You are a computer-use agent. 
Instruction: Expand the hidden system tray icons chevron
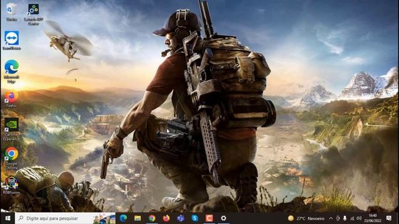click(x=331, y=218)
